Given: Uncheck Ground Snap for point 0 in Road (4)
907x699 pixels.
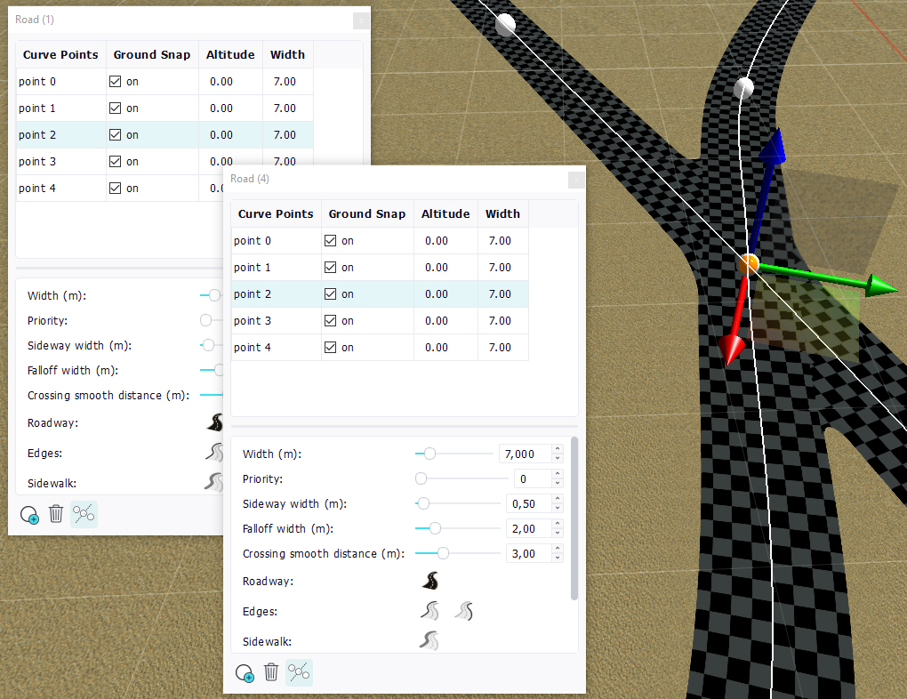Looking at the screenshot, I should pyautogui.click(x=330, y=241).
